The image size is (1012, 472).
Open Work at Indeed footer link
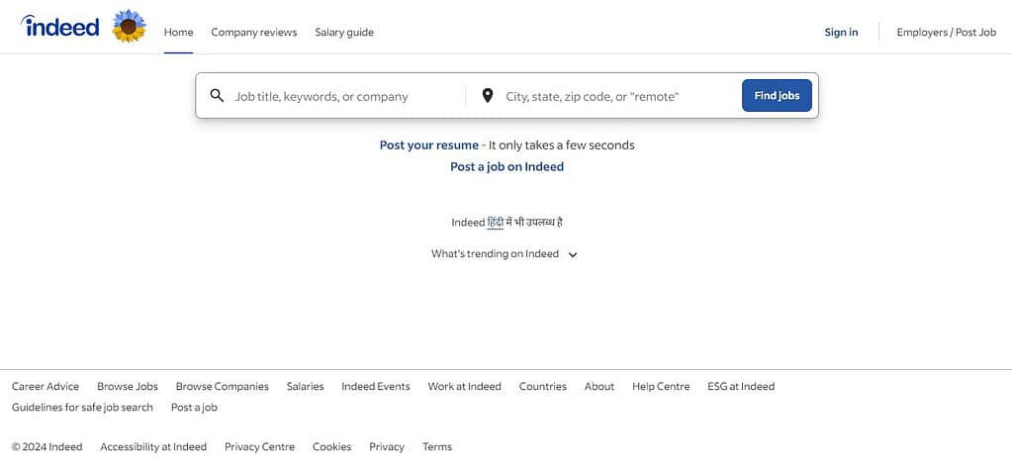click(x=464, y=386)
